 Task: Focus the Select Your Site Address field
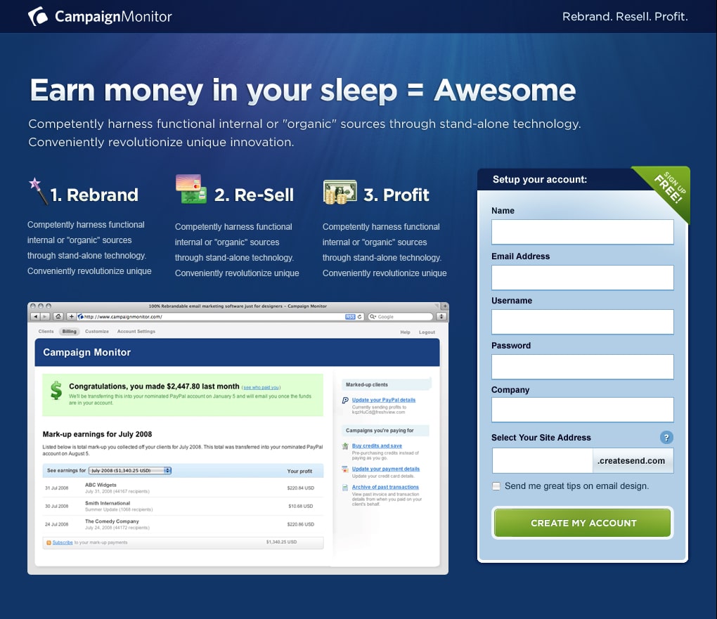point(542,461)
